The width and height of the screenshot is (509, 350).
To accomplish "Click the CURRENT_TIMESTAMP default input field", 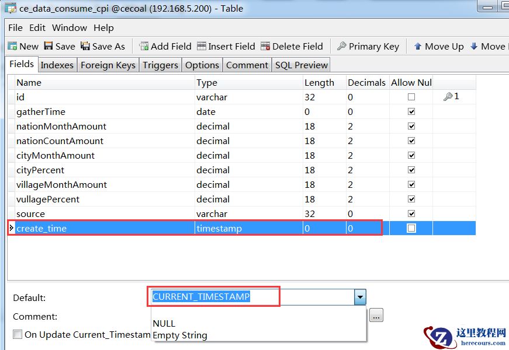I will 251,297.
